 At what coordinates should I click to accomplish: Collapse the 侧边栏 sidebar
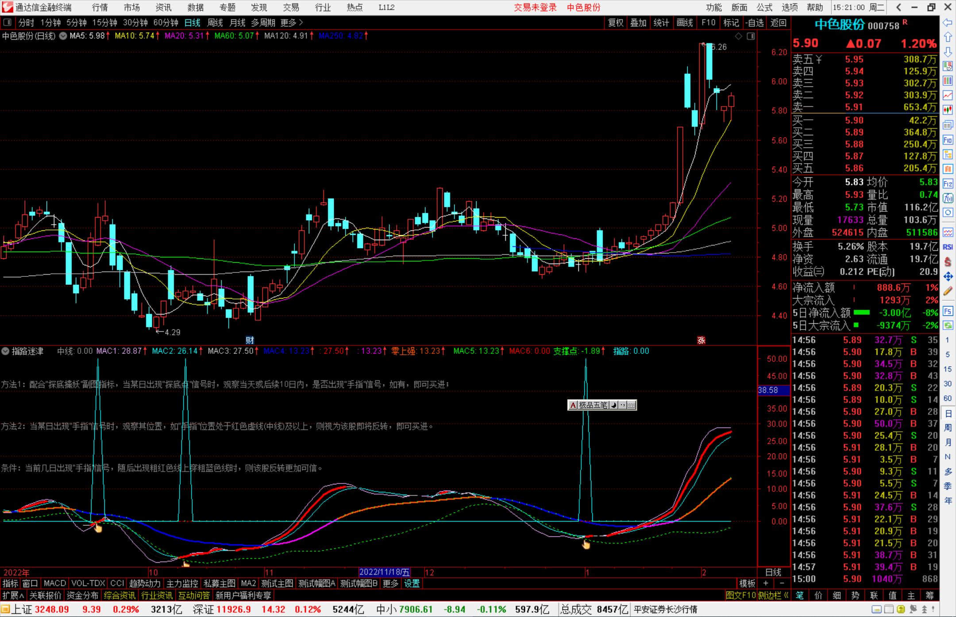click(x=773, y=595)
